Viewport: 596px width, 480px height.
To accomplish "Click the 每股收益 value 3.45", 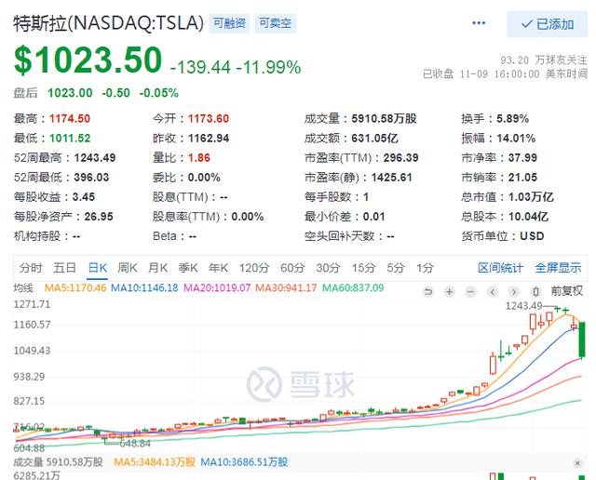I will [x=84, y=197].
